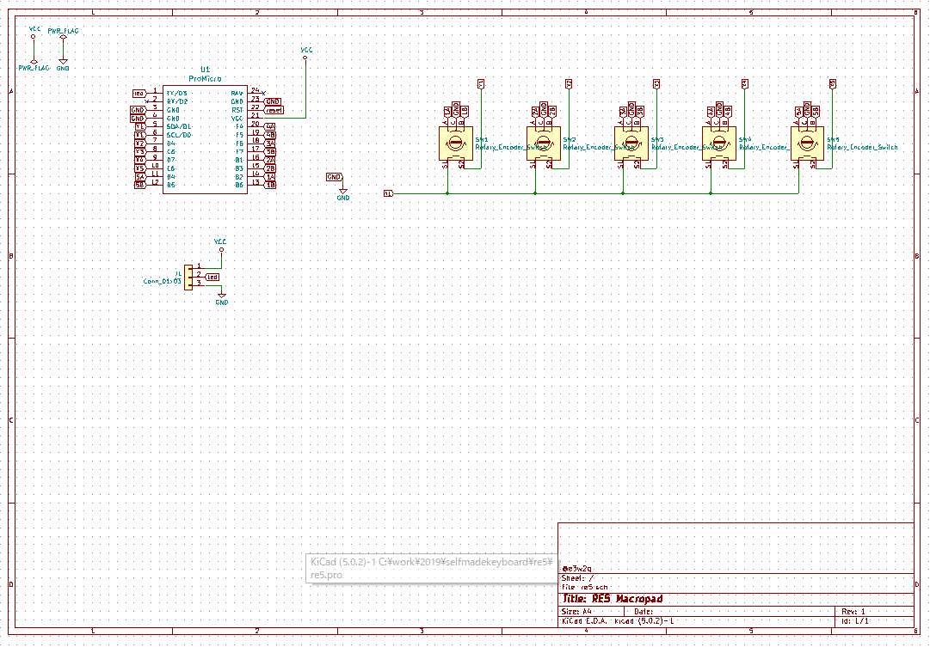Click the PWR_FLAG symbol below top-left VCC
The height and width of the screenshot is (647, 930).
click(34, 65)
